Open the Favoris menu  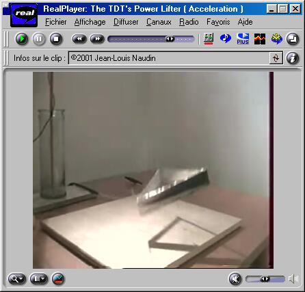[x=218, y=22]
